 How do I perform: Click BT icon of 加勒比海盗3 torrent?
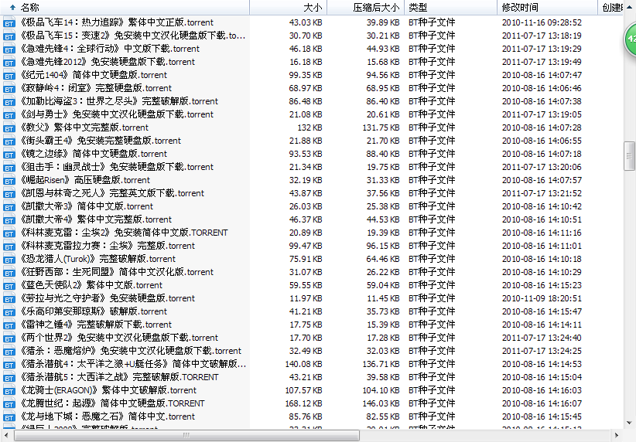tap(9, 101)
